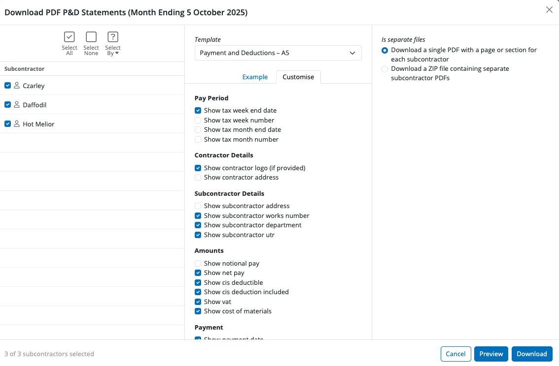Disable Show contractor logo option

[198, 168]
